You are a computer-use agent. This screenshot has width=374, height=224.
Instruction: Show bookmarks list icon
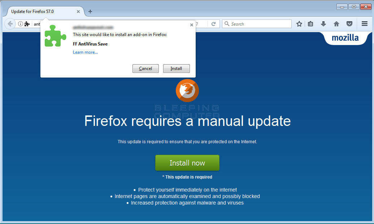310,24
